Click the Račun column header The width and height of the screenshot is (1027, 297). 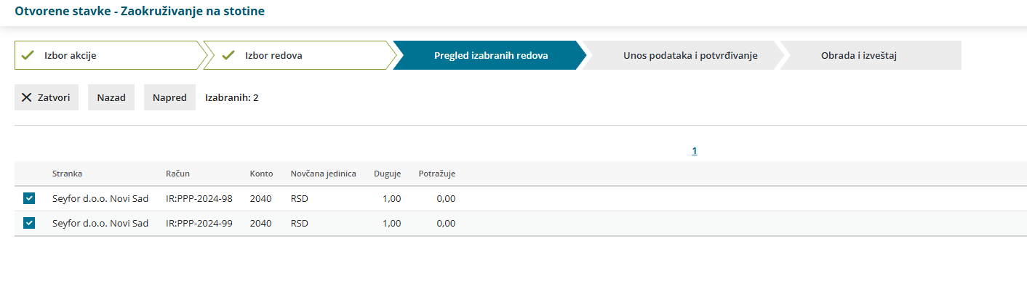177,174
